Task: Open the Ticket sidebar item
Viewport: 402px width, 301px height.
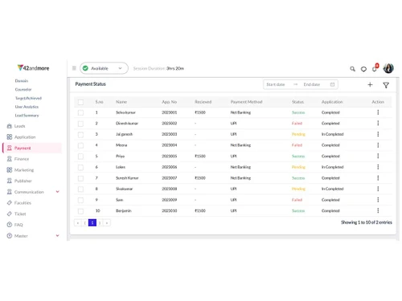Action: (x=20, y=214)
